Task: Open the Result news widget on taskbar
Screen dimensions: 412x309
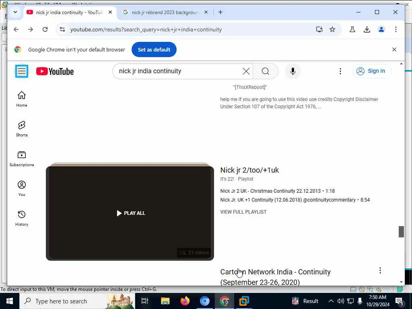Action: (x=305, y=301)
